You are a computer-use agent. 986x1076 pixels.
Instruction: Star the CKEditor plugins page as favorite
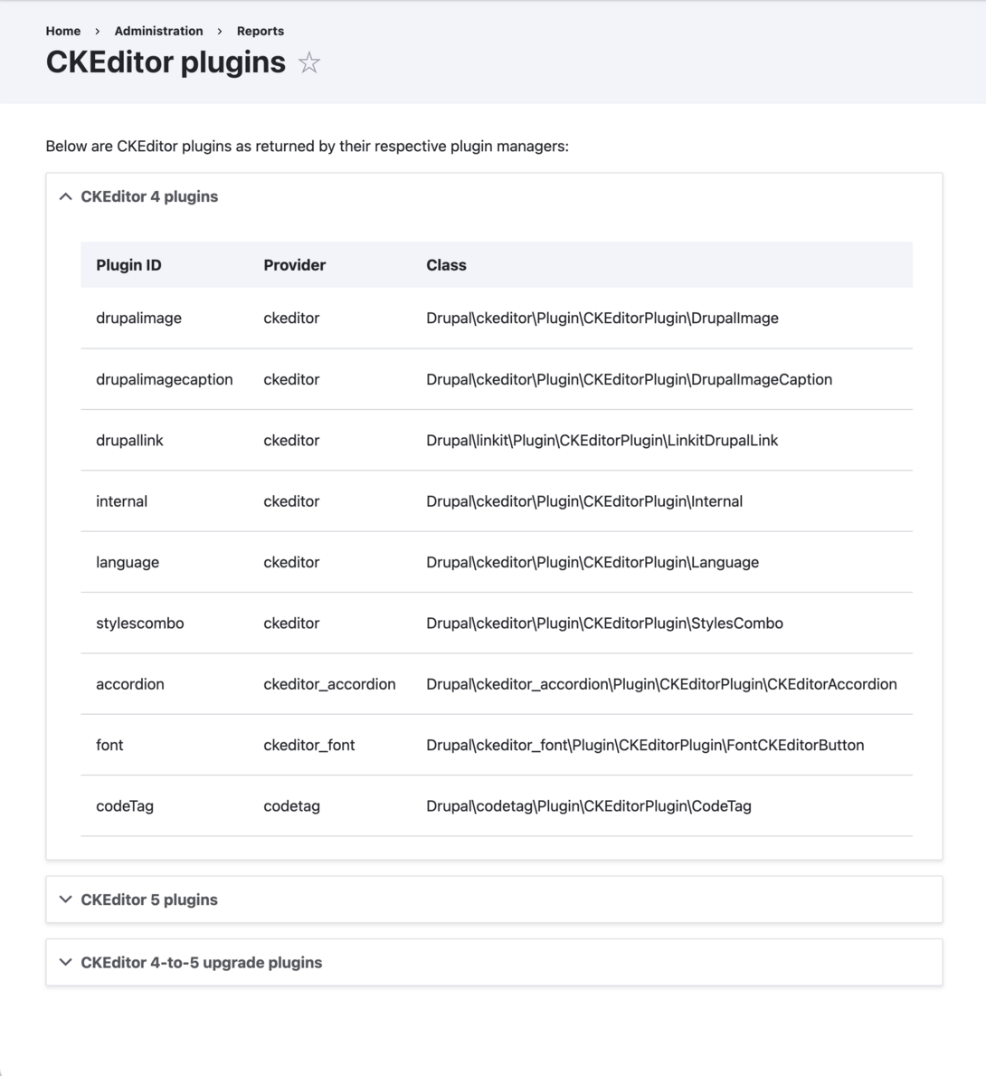tap(308, 63)
